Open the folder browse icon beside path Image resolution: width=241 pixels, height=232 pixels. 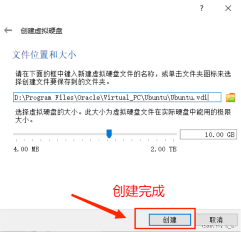coord(230,97)
